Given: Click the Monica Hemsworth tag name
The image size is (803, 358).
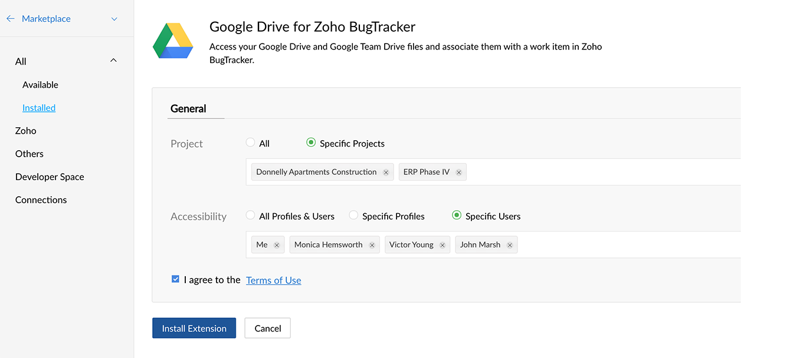Looking at the screenshot, I should click(329, 245).
